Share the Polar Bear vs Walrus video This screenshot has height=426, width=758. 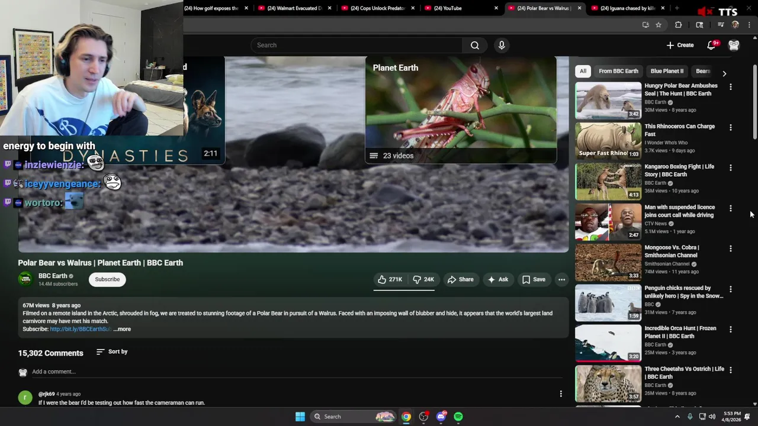(x=461, y=279)
